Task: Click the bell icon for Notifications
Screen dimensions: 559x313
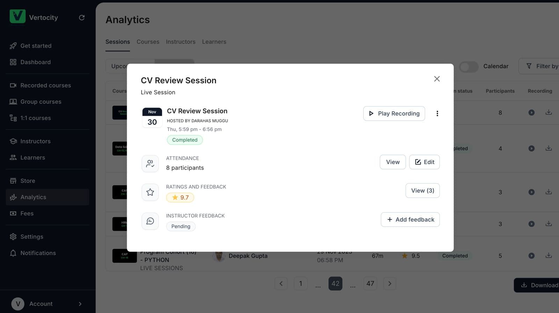Action: pyautogui.click(x=13, y=253)
